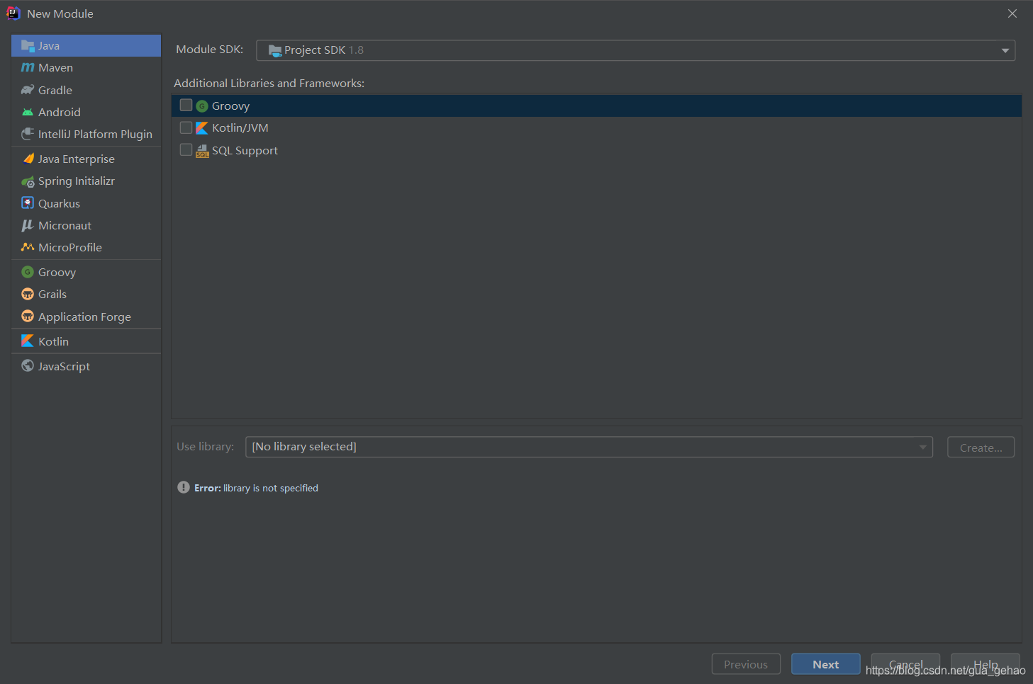Select the Kotlin/JVM row label
The image size is (1033, 684).
240,127
